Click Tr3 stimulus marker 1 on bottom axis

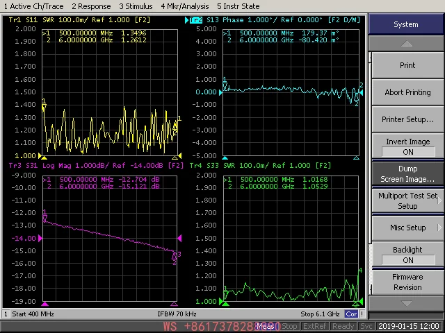pos(44,304)
